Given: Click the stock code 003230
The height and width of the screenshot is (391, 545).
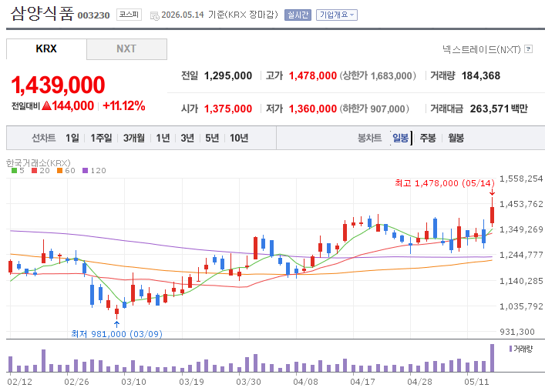Looking at the screenshot, I should pos(93,15).
